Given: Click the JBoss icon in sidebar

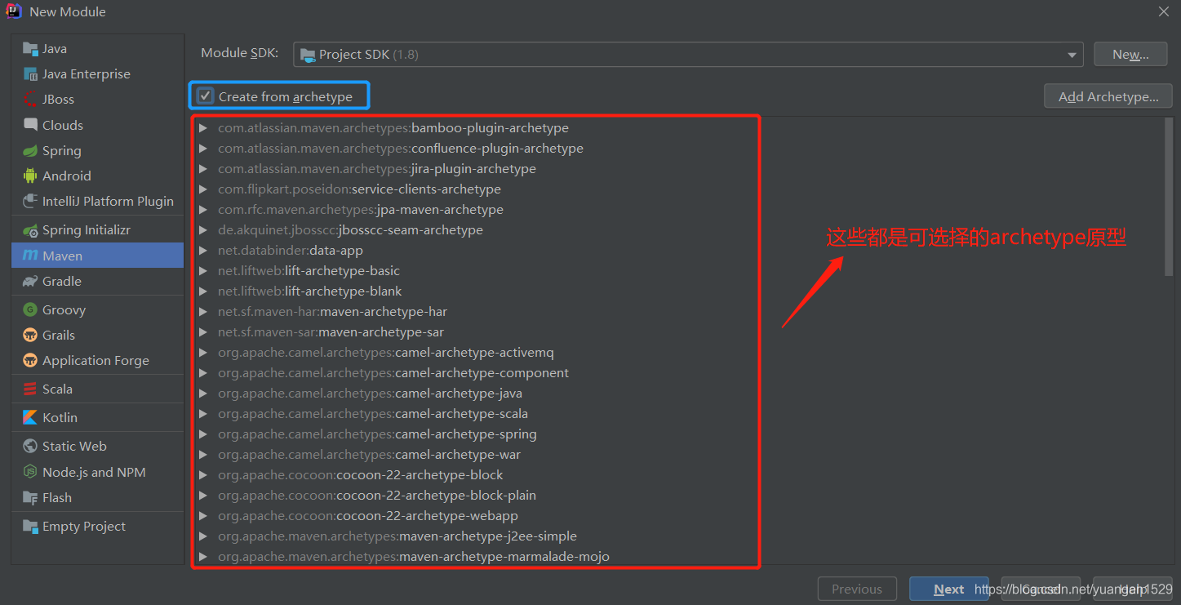Looking at the screenshot, I should coord(30,100).
